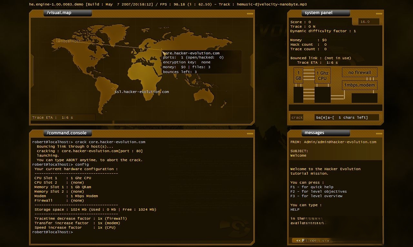
Task: Click 'ports: 1 (open/hacked: 0)' in tooltip
Action: tap(193, 58)
